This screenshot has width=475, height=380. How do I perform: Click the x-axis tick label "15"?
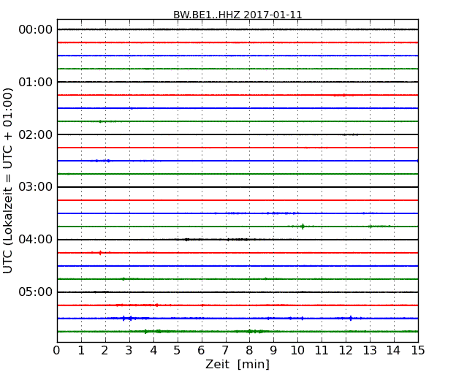(x=418, y=351)
